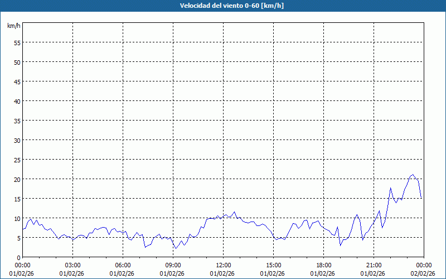Click the 25 value on the y-axis
The width and height of the screenshot is (446, 279).
(x=17, y=160)
